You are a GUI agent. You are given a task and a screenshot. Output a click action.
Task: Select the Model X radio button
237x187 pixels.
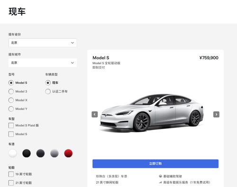point(11,100)
